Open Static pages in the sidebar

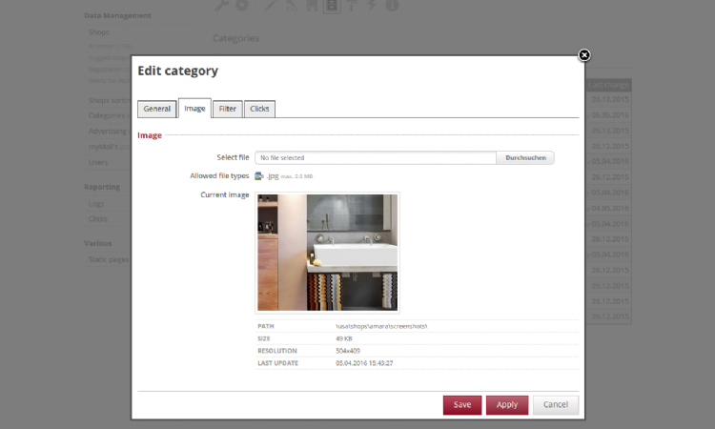[108, 259]
